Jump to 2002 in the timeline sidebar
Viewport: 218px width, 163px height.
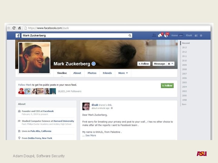click(184, 91)
